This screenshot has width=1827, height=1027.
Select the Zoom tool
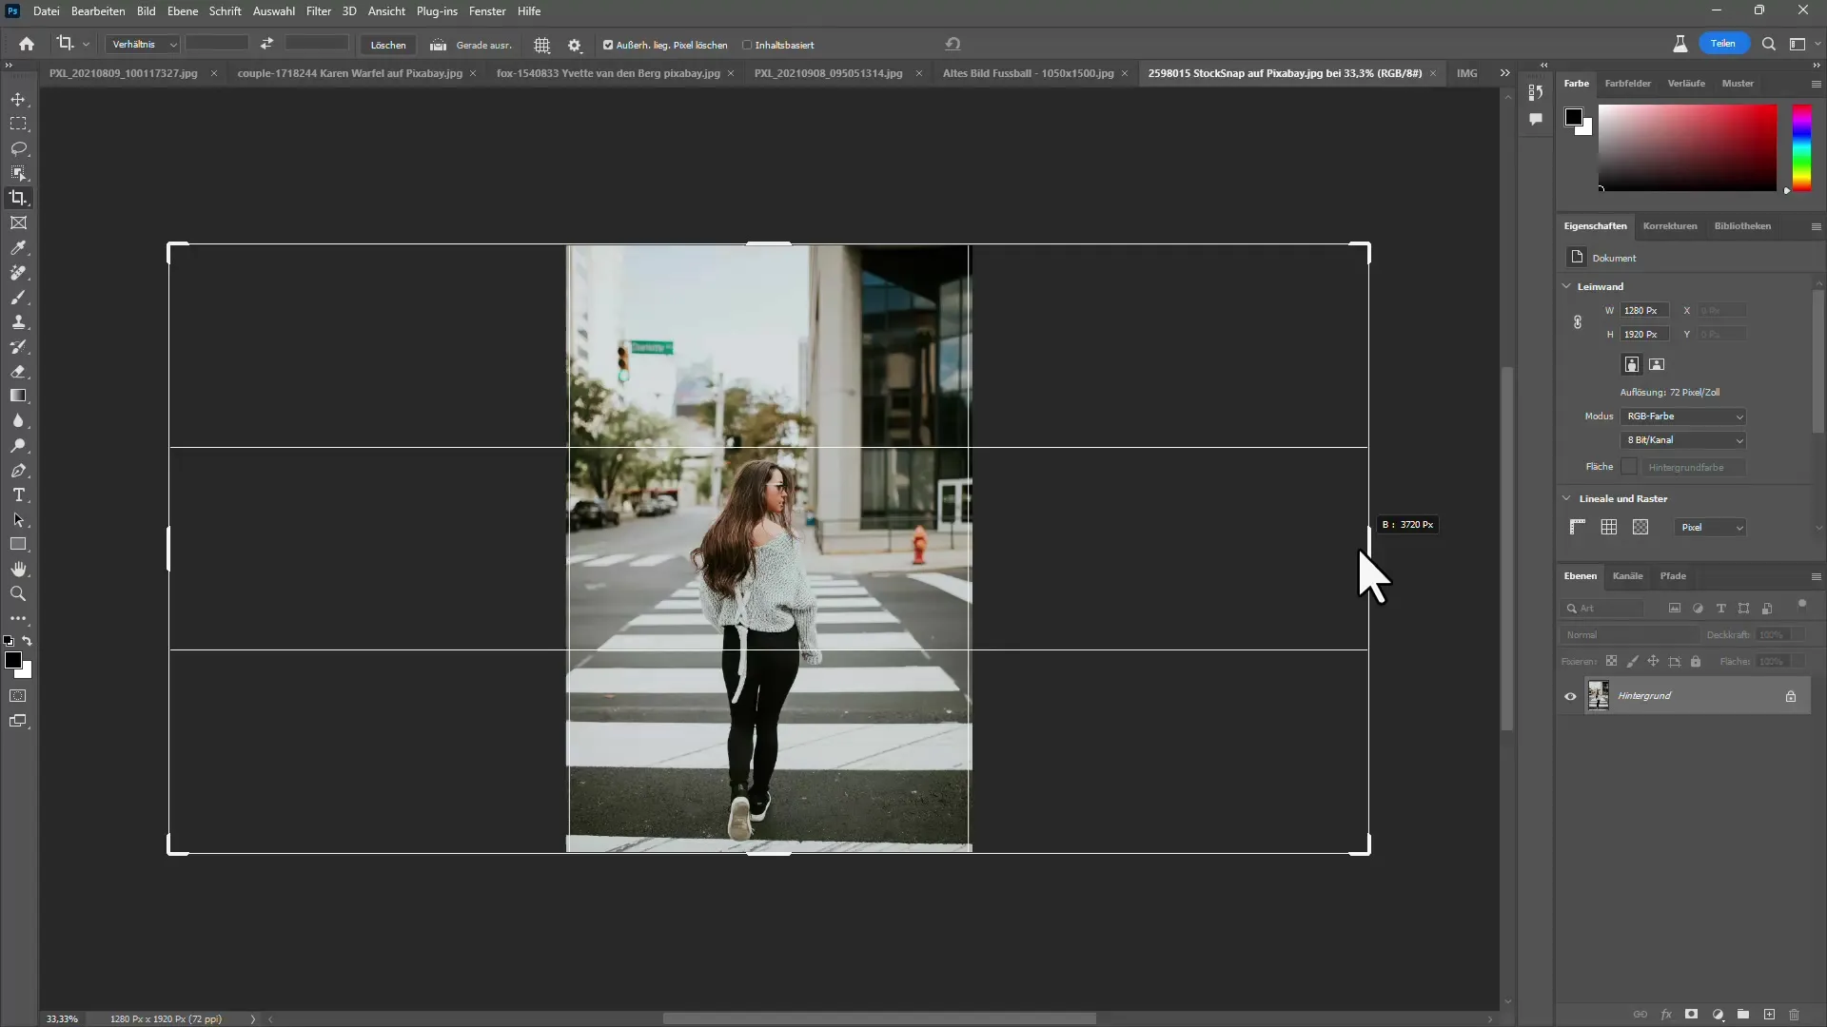click(18, 593)
